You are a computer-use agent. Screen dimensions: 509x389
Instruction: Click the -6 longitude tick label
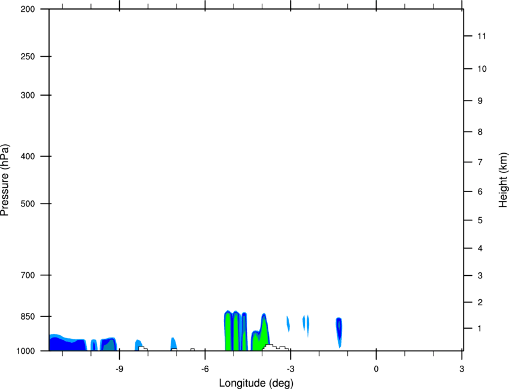pos(205,368)
